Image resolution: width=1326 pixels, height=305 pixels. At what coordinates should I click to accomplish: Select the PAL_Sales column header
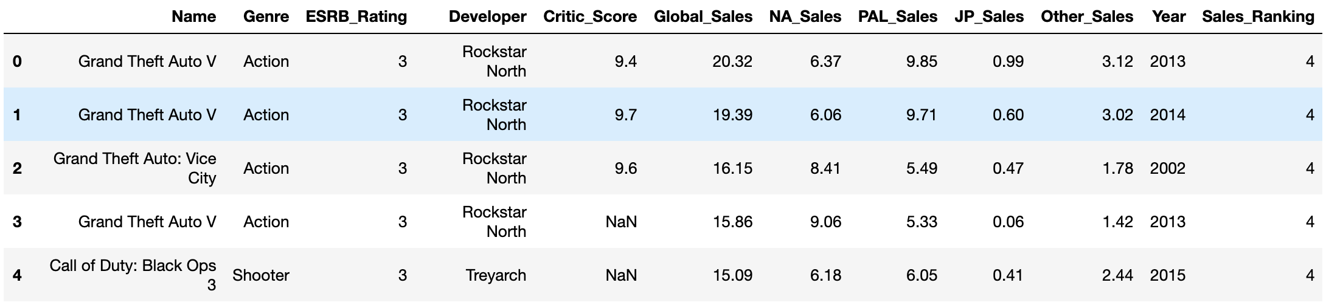[898, 17]
